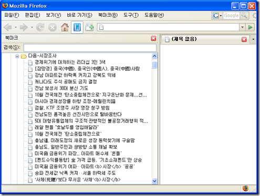
Task: Open bookmark 검찰, KTF 조영주 사장 영장 청구 방침
Action: 72,108
